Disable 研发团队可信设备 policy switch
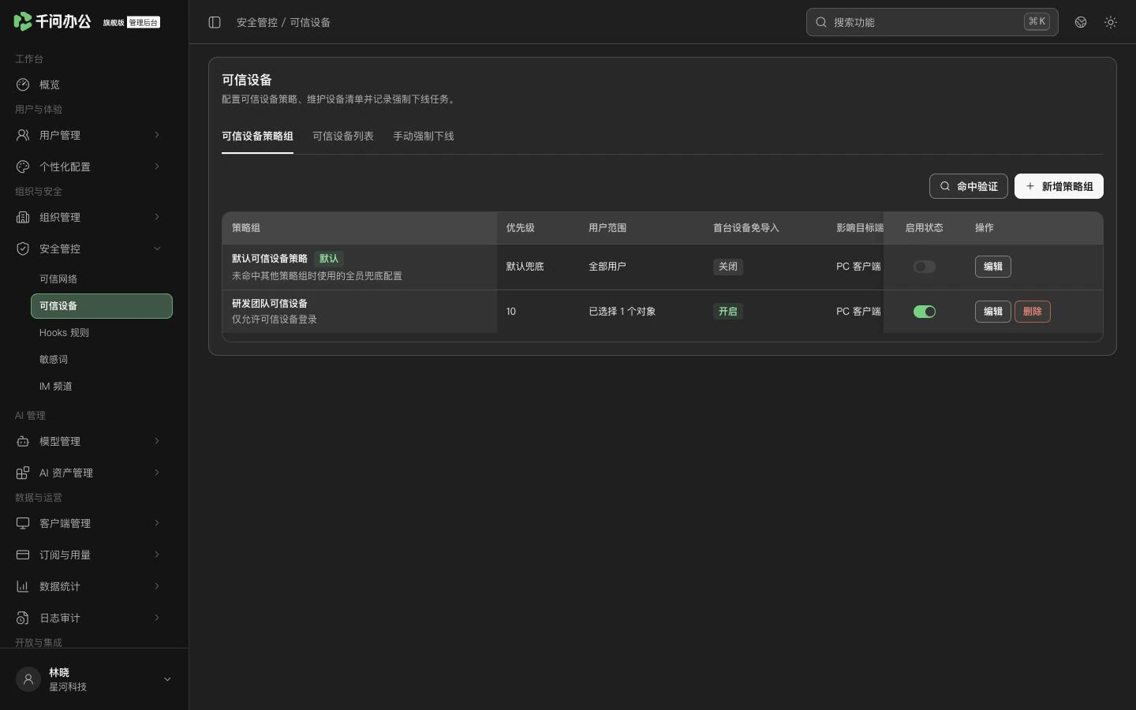 [x=925, y=312]
